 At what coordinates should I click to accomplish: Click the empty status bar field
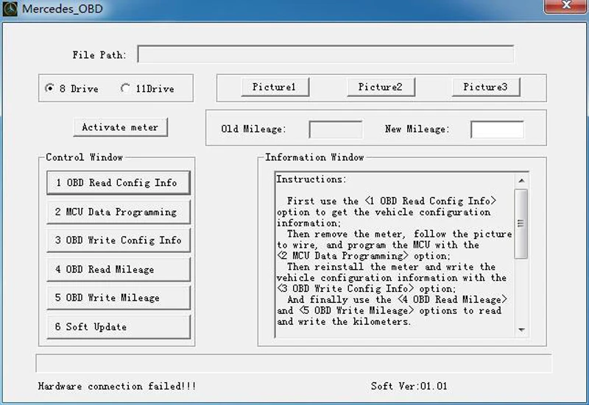(294, 363)
